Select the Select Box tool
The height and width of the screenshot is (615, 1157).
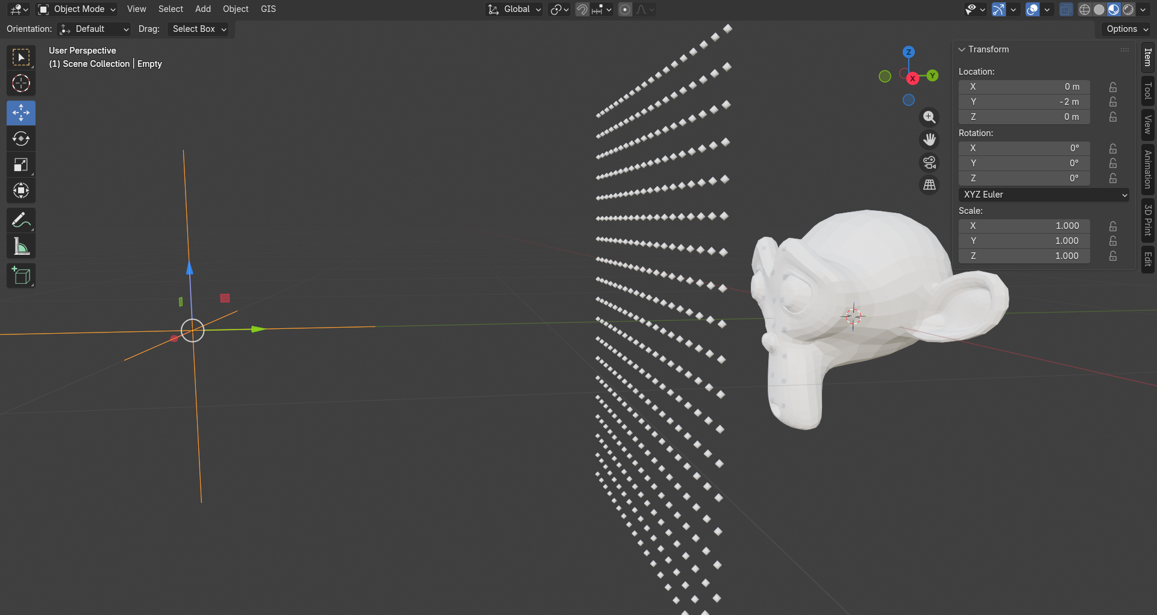[x=21, y=57]
